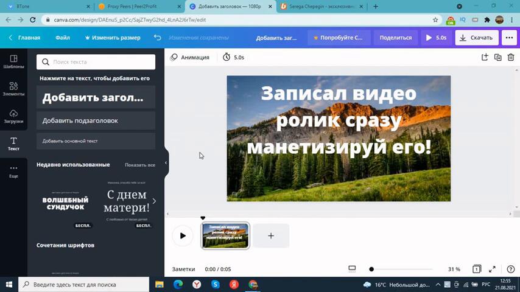
Task: Click the add page icon above canvas
Action: [x=485, y=57]
